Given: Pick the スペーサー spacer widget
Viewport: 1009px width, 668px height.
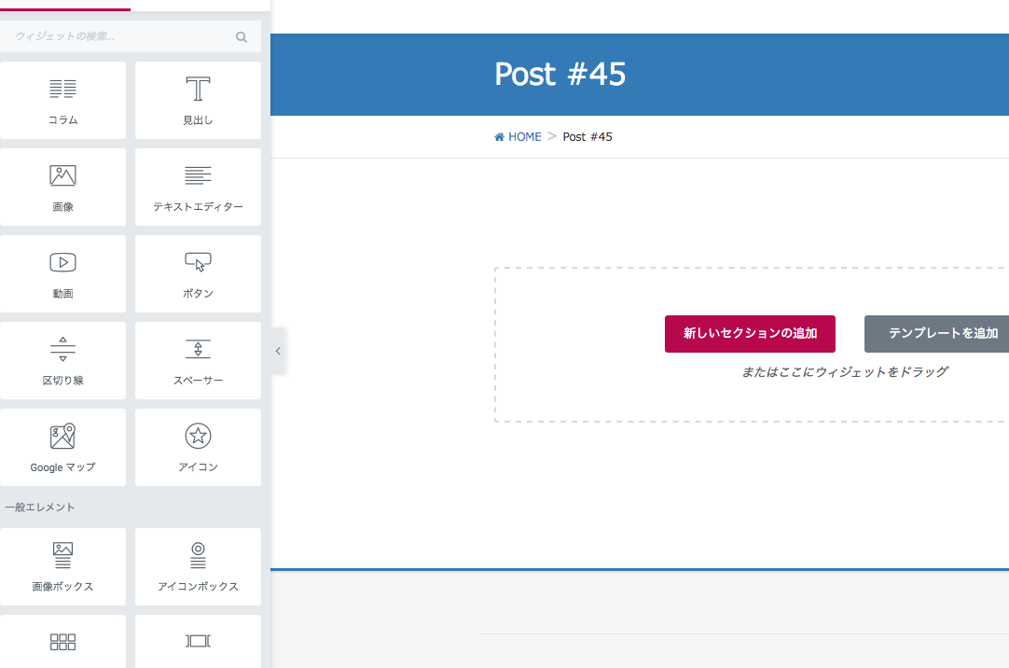Looking at the screenshot, I should (x=199, y=361).
